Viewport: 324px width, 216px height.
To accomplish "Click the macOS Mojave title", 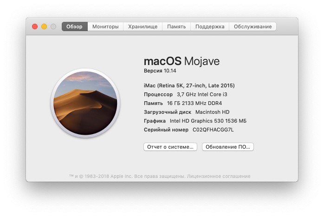I will tap(181, 61).
